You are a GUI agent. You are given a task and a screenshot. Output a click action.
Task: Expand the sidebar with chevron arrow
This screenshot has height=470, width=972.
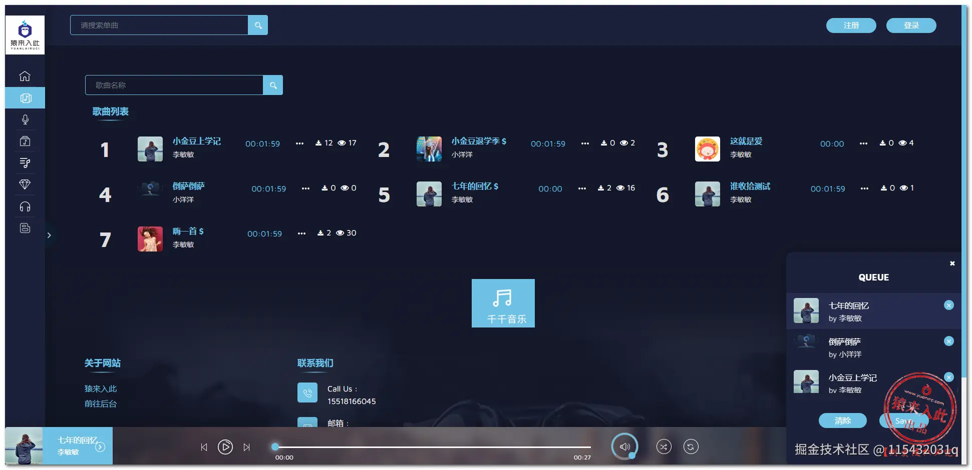coord(49,235)
